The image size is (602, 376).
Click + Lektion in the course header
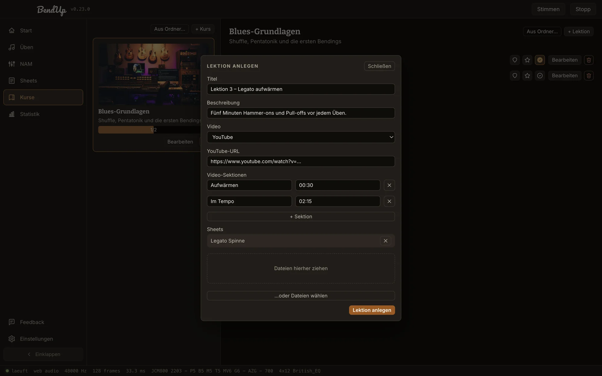(x=579, y=31)
